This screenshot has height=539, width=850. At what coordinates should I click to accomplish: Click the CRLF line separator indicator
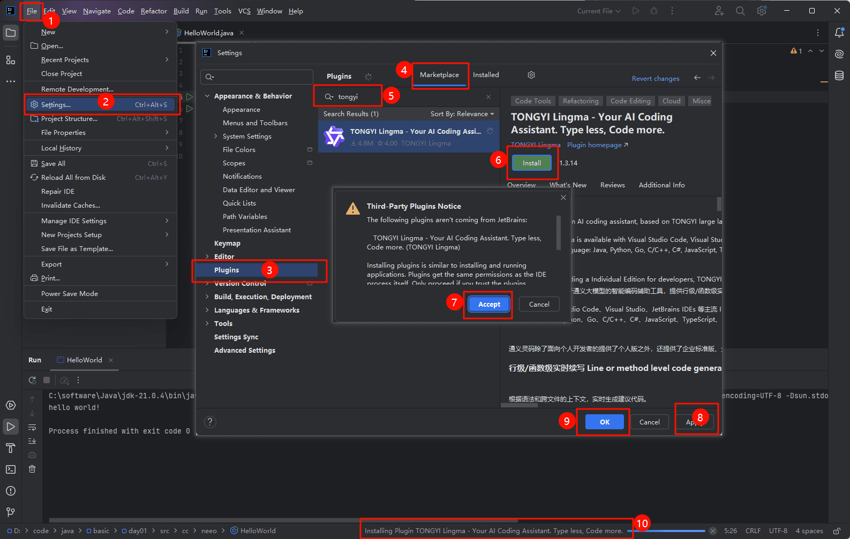coord(753,531)
